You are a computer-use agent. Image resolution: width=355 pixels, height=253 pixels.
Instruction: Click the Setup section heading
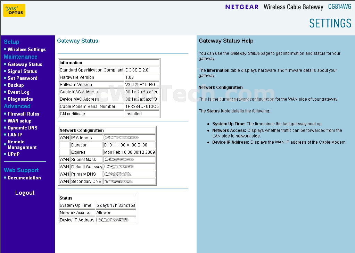click(x=11, y=42)
